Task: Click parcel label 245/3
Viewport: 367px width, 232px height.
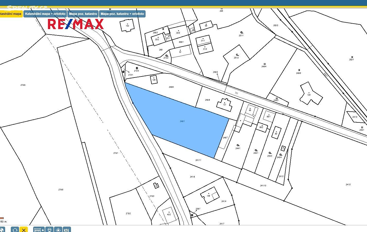Action: (270, 156)
